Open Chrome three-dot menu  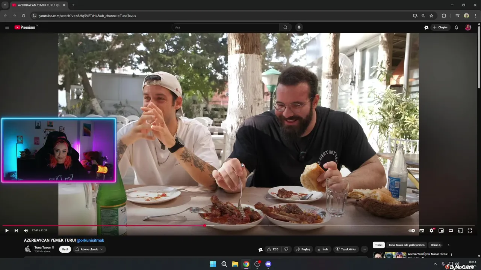[476, 16]
